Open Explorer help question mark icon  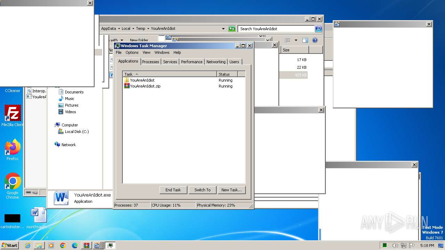[315, 40]
